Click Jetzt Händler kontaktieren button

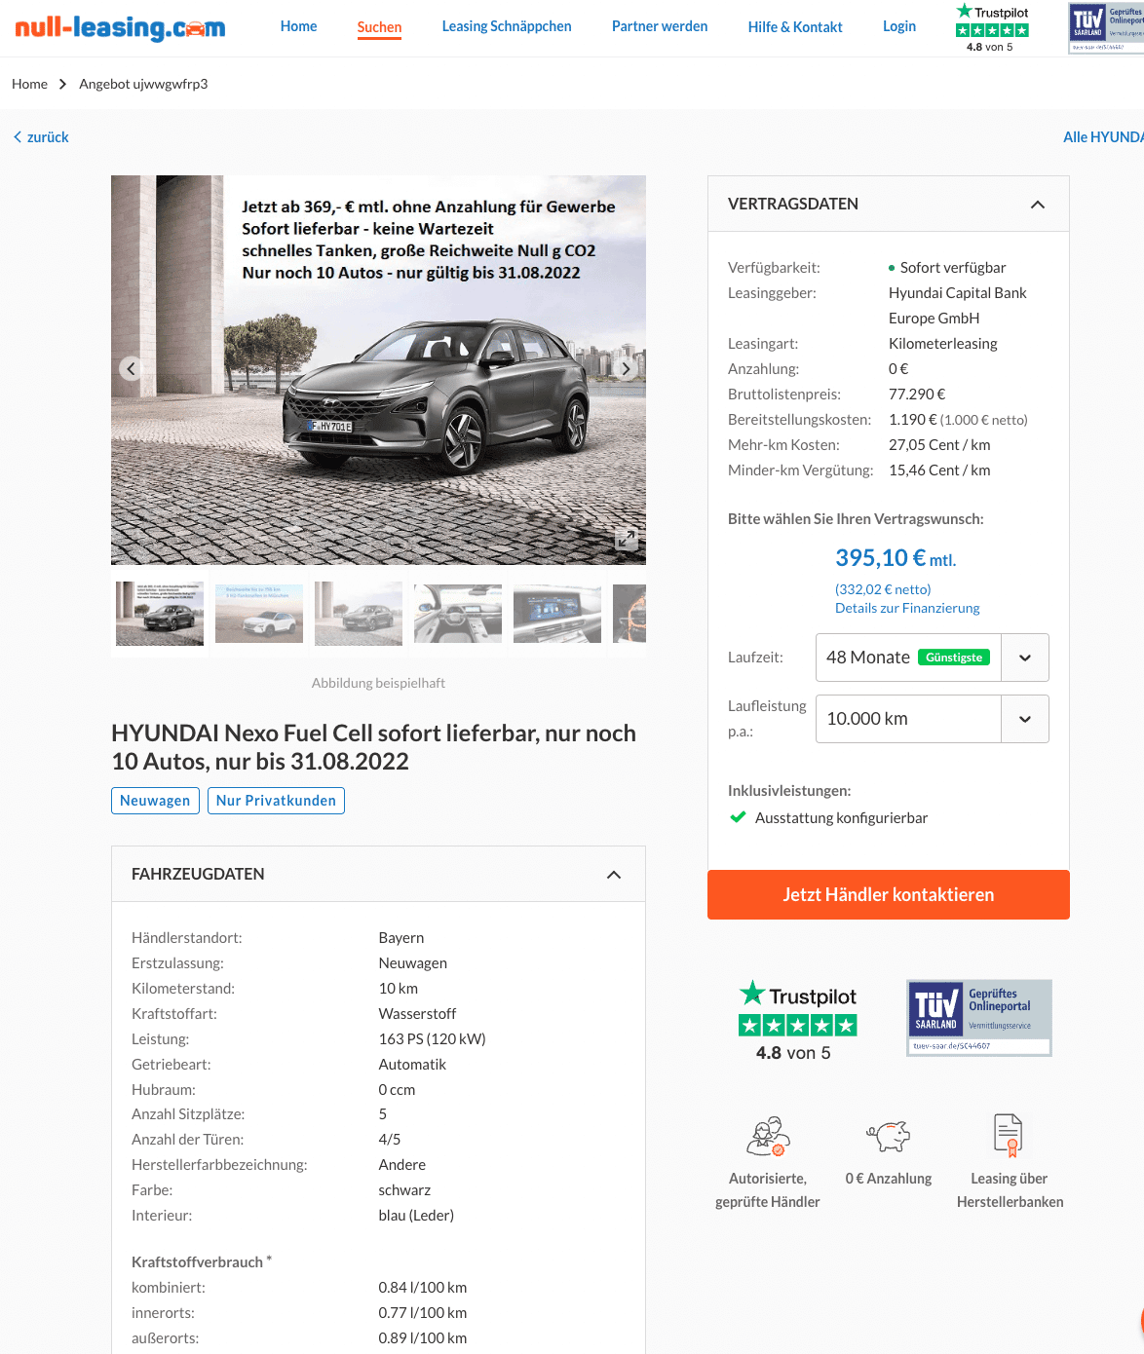point(889,894)
